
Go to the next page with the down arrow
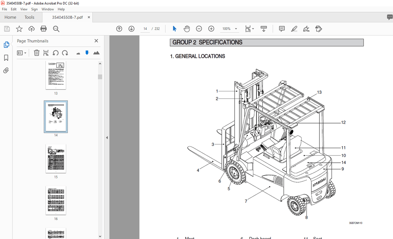[x=131, y=28]
